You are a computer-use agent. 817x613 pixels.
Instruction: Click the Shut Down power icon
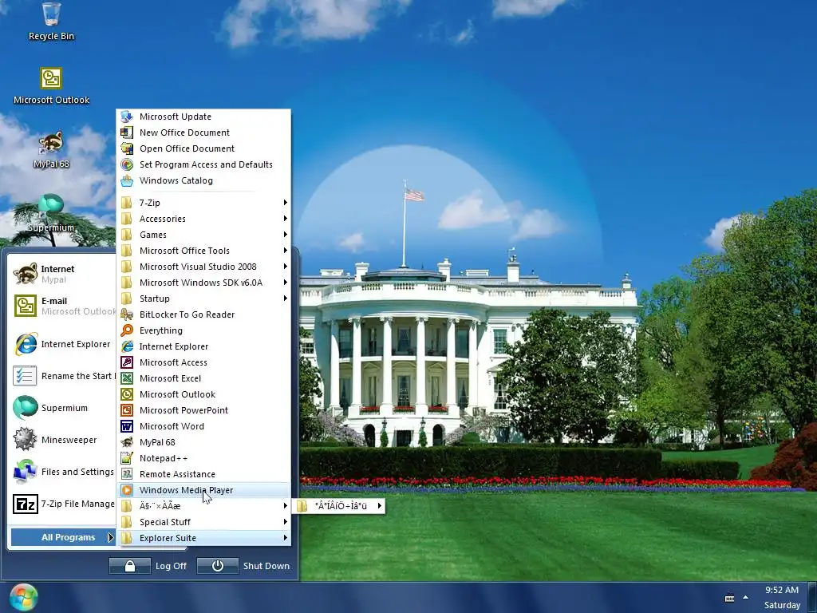(217, 566)
